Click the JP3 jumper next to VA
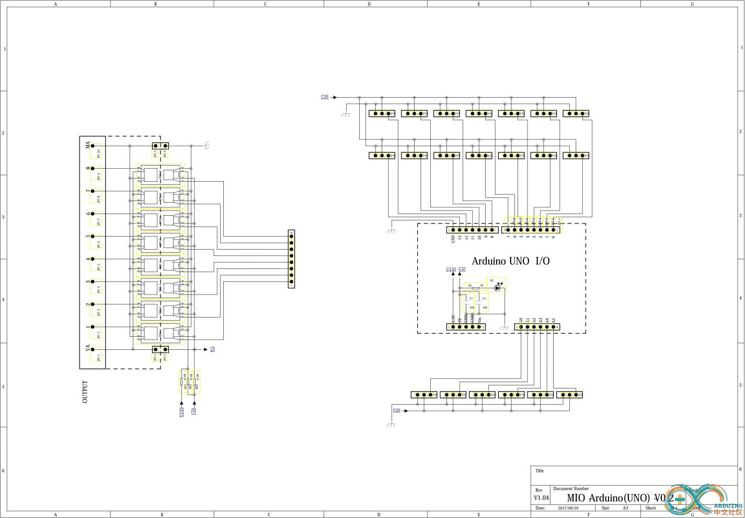The image size is (745, 518). click(x=160, y=349)
